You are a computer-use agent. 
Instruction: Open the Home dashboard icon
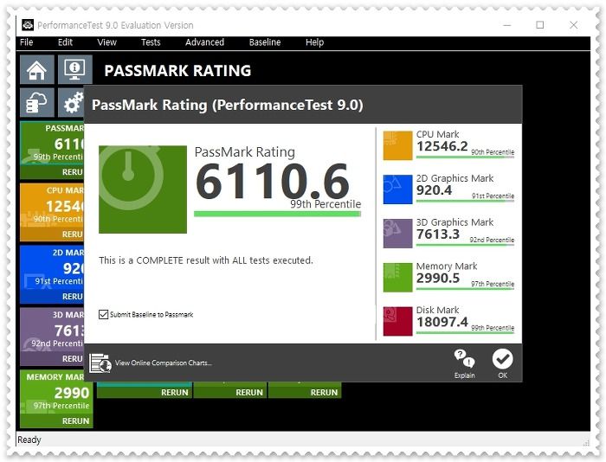(36, 69)
